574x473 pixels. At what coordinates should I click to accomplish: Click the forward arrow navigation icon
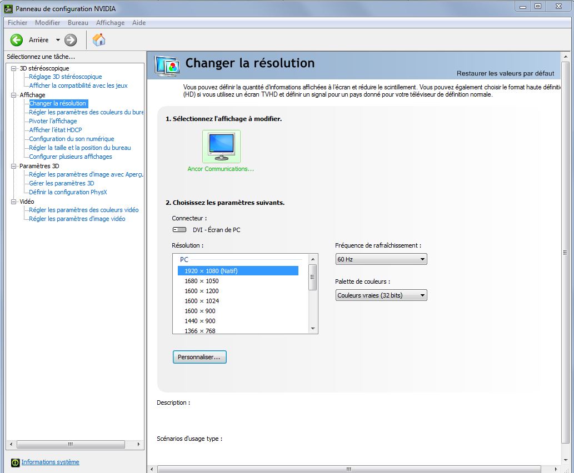pos(71,40)
